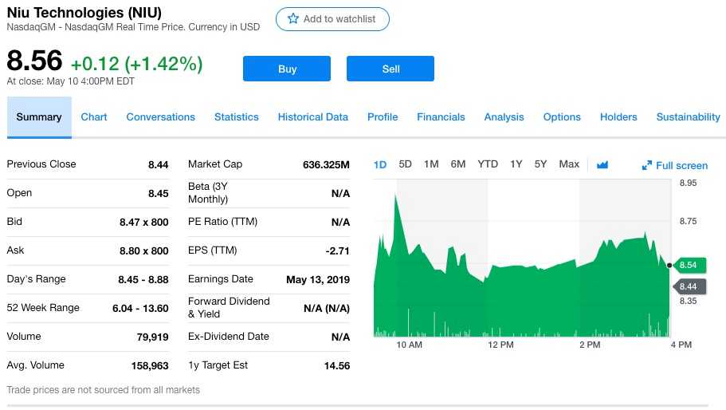Select the 1M chart range
Image resolution: width=726 pixels, height=410 pixels.
[x=431, y=164]
